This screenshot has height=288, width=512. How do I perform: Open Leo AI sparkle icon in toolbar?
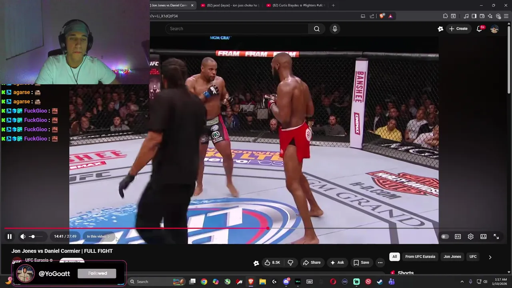(x=490, y=16)
